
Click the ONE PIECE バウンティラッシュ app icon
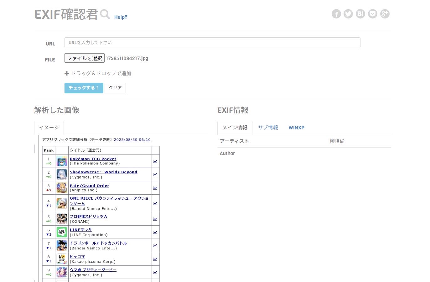[x=62, y=203]
